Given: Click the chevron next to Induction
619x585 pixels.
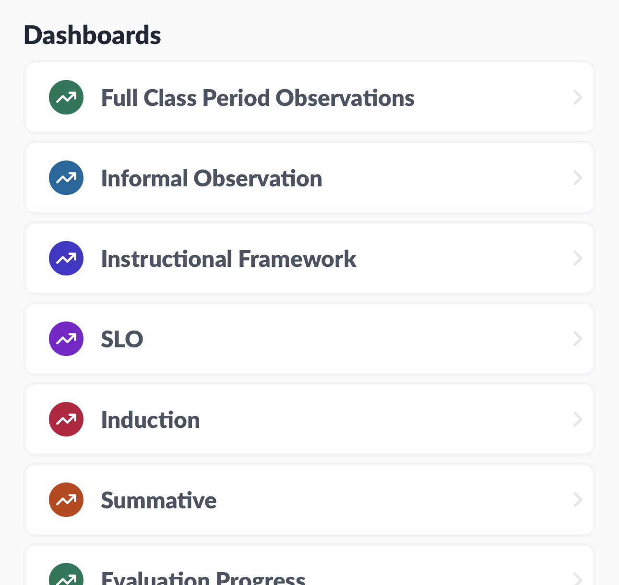Looking at the screenshot, I should click(578, 419).
